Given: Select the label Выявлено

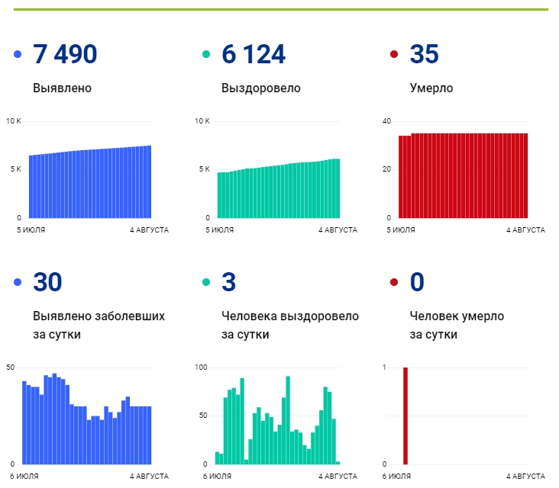Looking at the screenshot, I should coord(62,88).
